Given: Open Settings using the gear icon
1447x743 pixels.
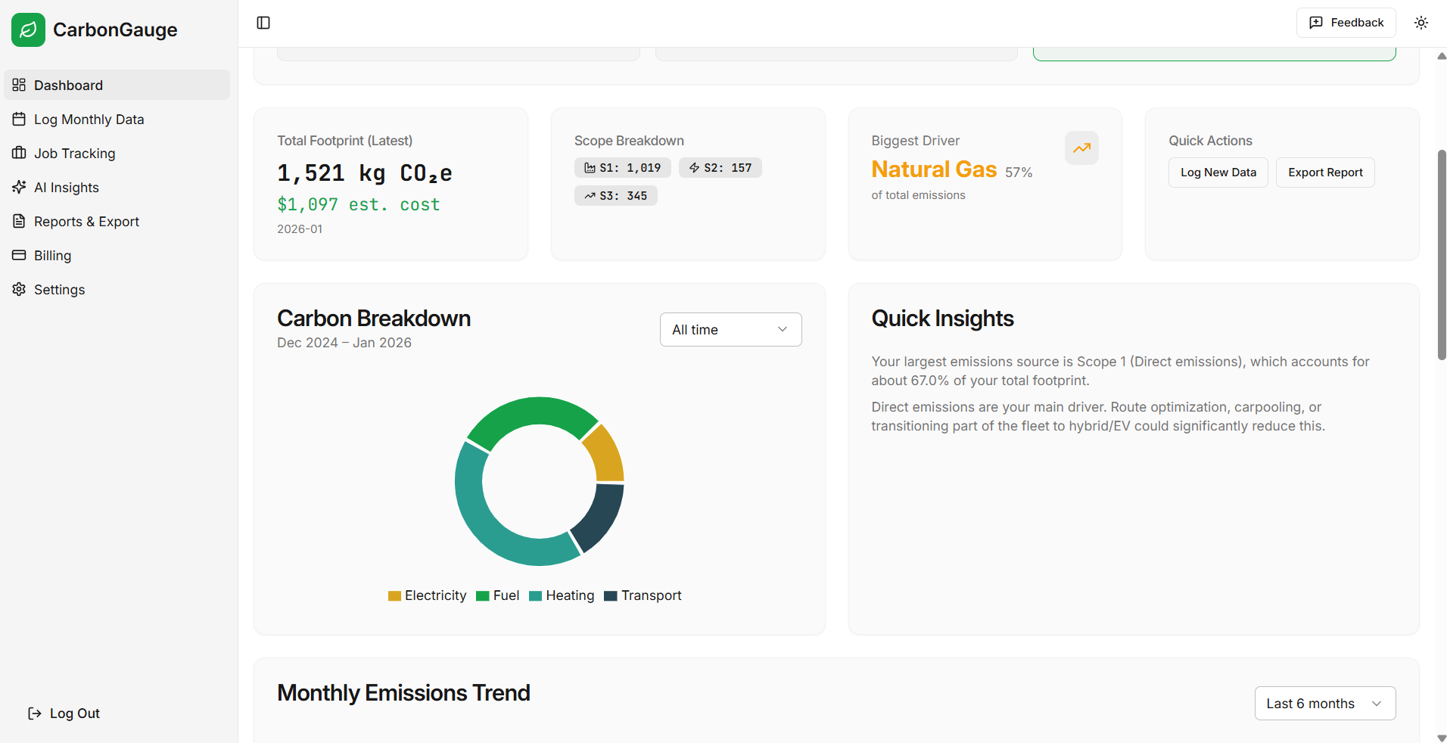Looking at the screenshot, I should pos(19,289).
